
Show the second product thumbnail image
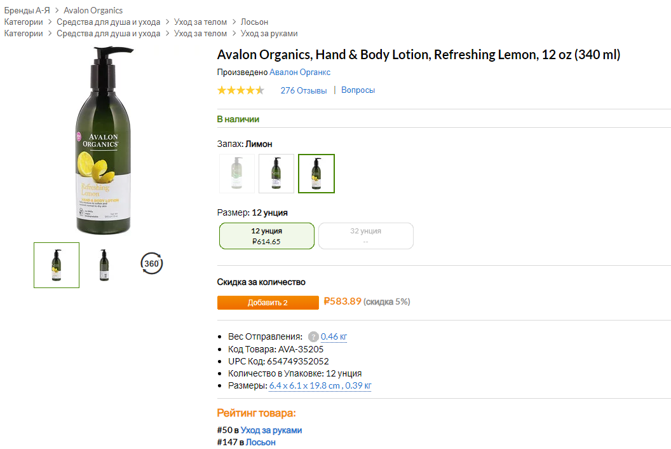pos(104,265)
